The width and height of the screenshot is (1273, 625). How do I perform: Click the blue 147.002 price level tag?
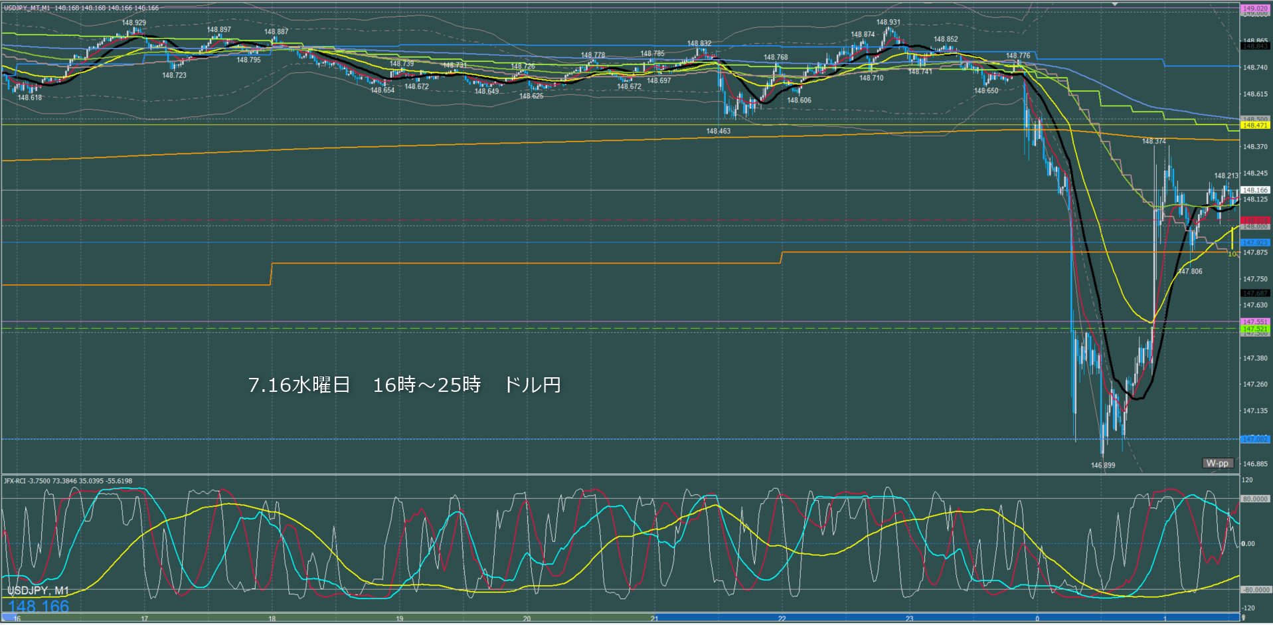point(1255,439)
